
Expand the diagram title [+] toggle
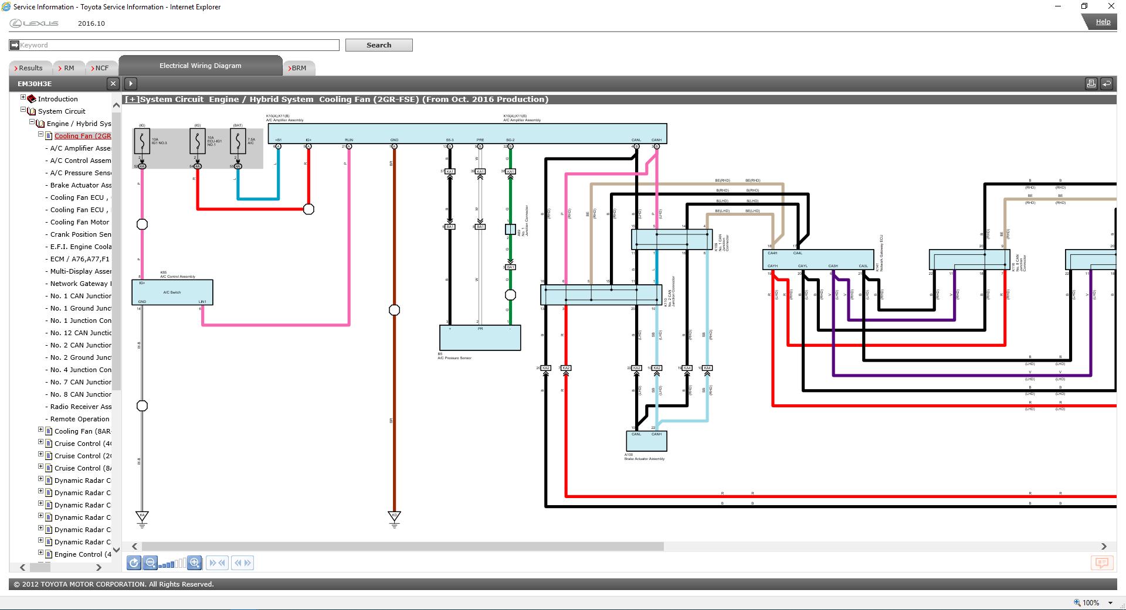132,100
